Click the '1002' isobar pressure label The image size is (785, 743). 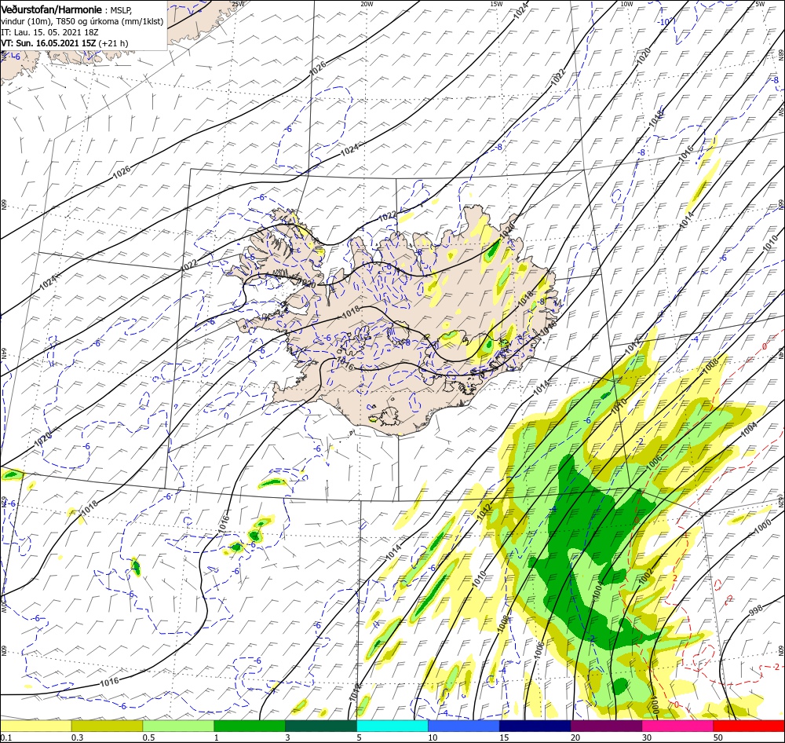click(647, 575)
